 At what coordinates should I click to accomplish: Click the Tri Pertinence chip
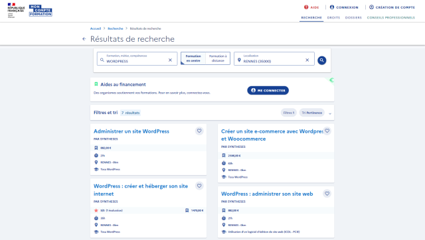click(311, 113)
